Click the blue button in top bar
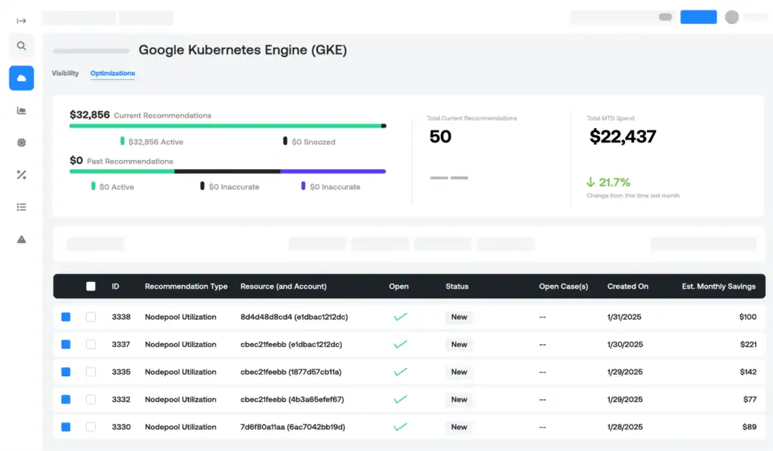Screen dimensions: 773x451 point(698,17)
